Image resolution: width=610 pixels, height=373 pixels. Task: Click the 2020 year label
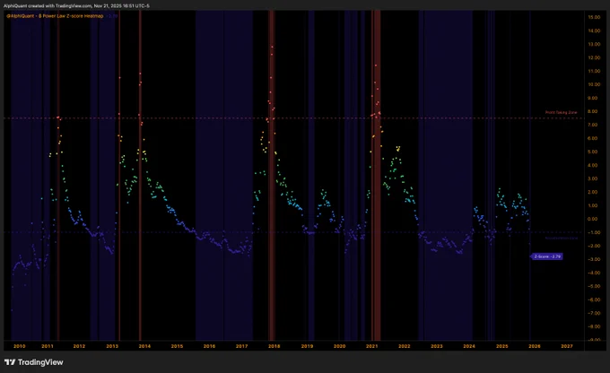point(339,346)
